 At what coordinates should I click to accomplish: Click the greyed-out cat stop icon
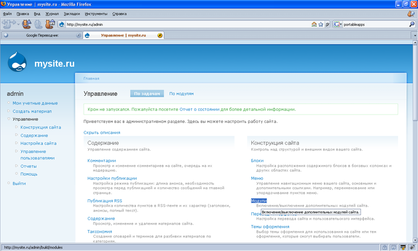[x=38, y=24]
